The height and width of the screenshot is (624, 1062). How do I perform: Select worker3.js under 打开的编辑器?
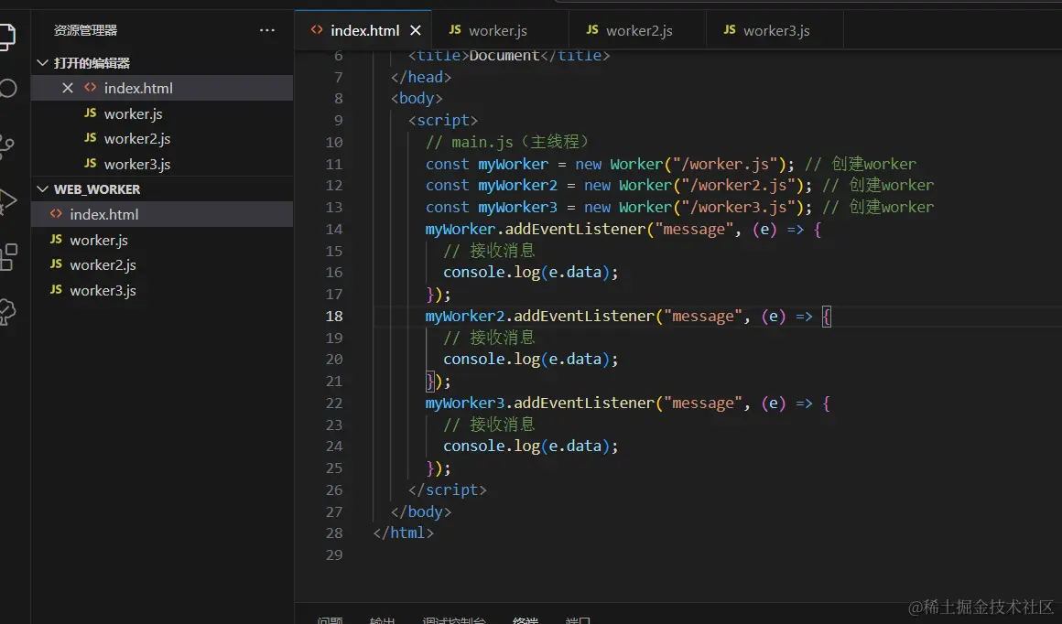162,165
